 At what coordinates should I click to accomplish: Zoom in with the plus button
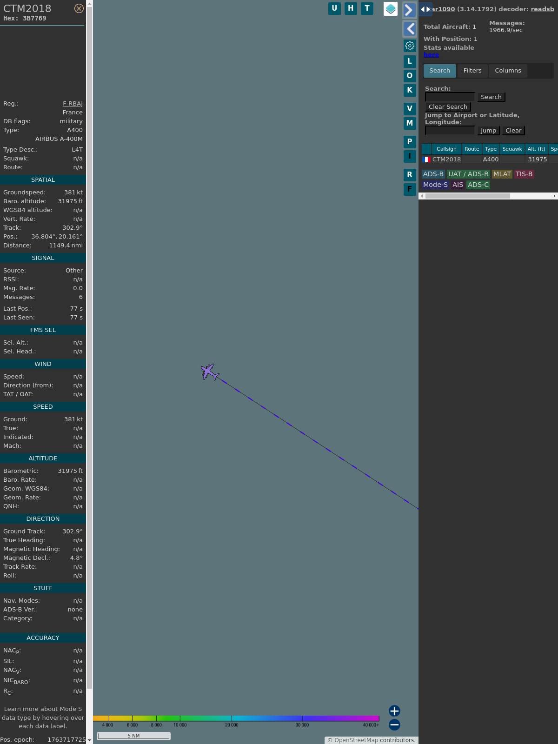(x=394, y=711)
